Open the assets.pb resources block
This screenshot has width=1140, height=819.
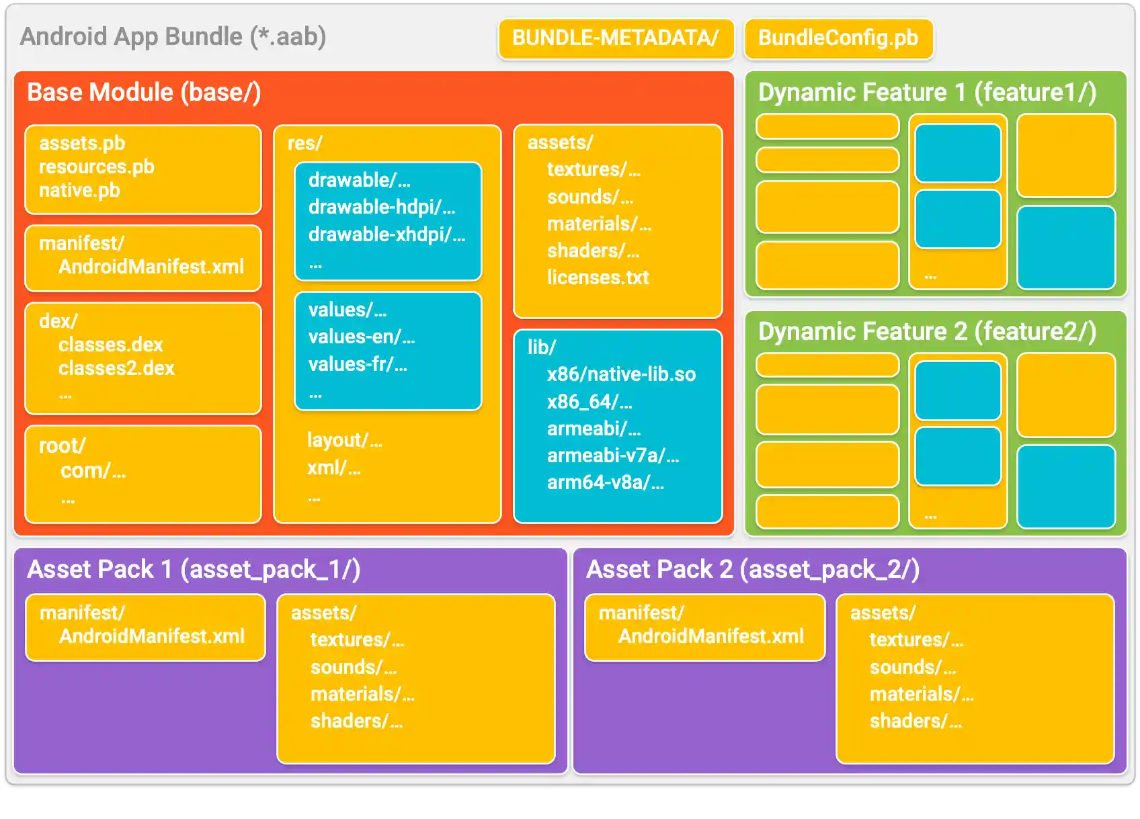[x=142, y=168]
